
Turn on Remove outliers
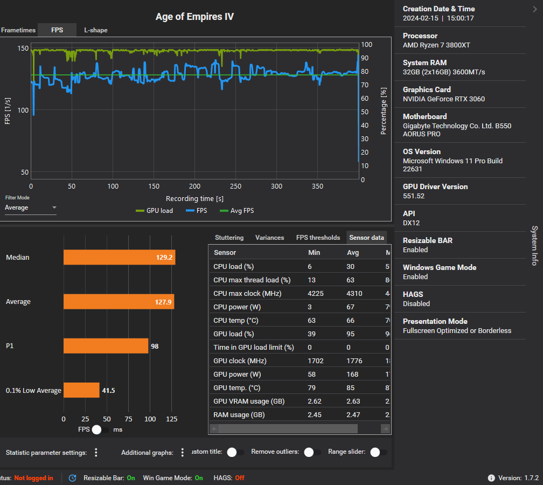(x=312, y=452)
